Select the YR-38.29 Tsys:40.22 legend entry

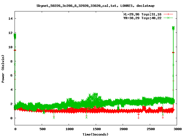(142, 18)
